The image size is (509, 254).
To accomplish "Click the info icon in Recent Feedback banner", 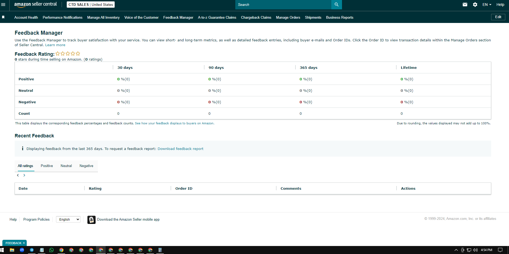I will point(23,149).
